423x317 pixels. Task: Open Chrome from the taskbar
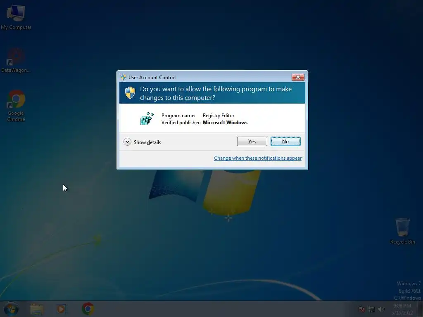(x=88, y=309)
